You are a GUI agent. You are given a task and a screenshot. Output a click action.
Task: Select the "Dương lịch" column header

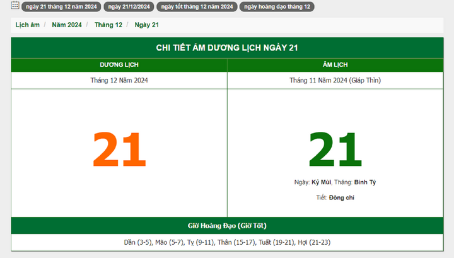tap(119, 65)
